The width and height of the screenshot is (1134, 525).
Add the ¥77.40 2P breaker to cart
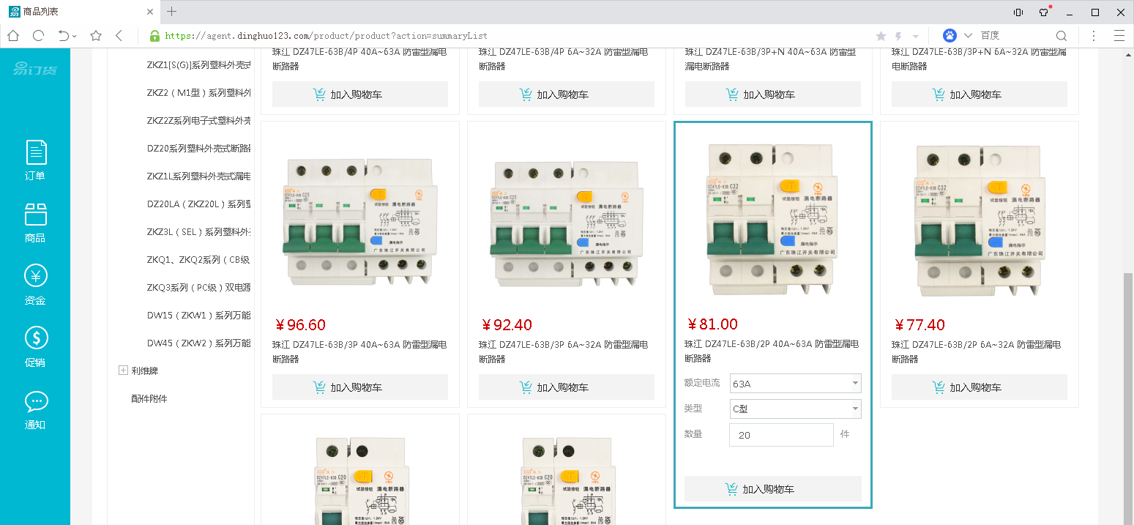979,387
